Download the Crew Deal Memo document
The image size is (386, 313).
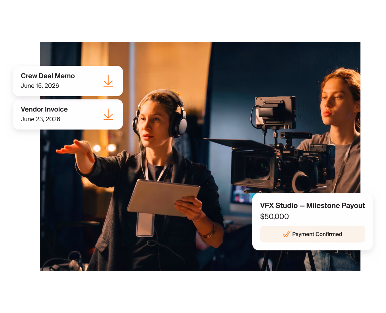pyautogui.click(x=108, y=81)
